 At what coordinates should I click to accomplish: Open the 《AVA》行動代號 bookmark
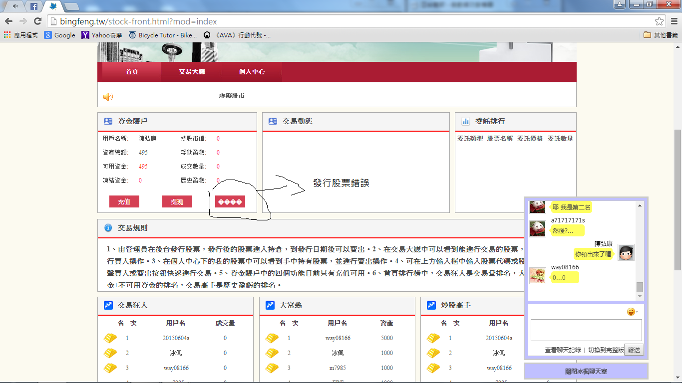pos(237,35)
